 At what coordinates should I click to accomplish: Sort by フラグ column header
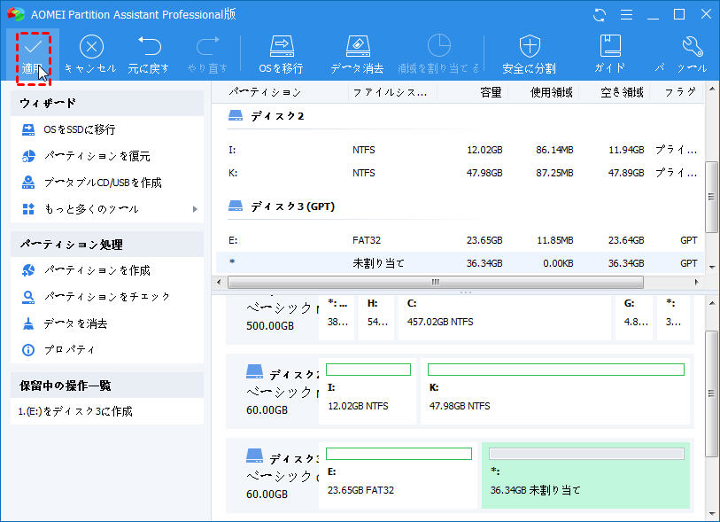[677, 92]
